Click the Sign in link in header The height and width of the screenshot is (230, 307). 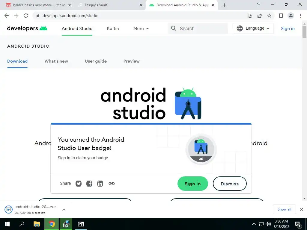tap(288, 28)
